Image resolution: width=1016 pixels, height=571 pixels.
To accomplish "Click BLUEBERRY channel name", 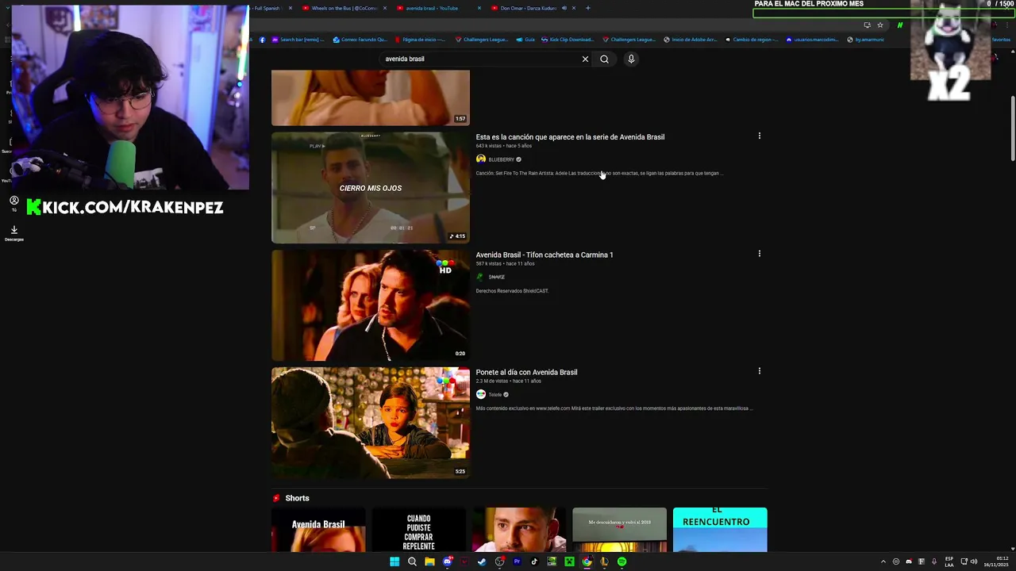I will 502,159.
